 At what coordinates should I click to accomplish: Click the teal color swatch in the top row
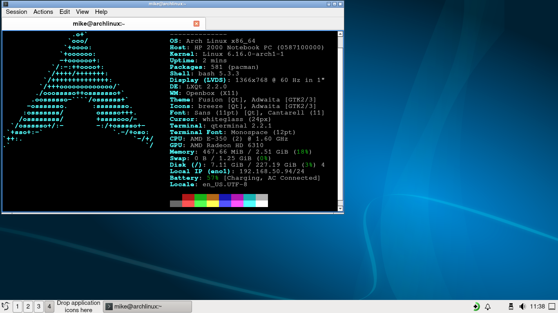tap(250, 197)
